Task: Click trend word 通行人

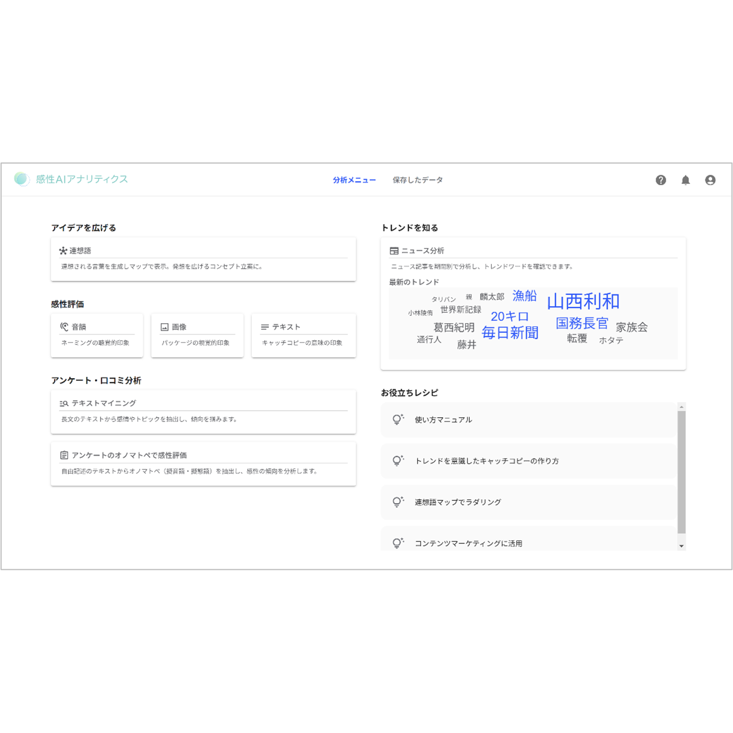Action: click(x=429, y=340)
